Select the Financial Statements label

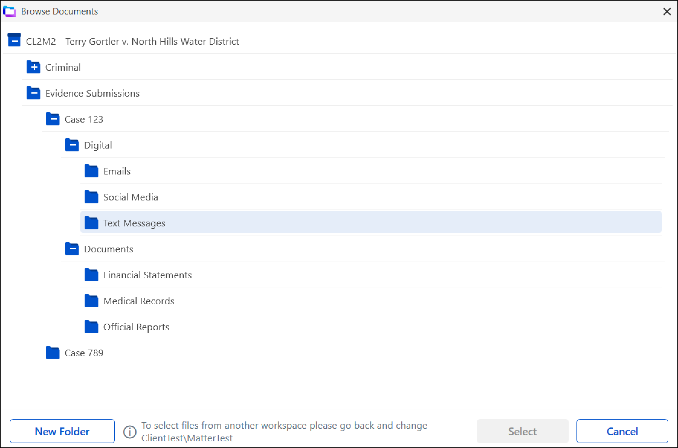pyautogui.click(x=147, y=275)
